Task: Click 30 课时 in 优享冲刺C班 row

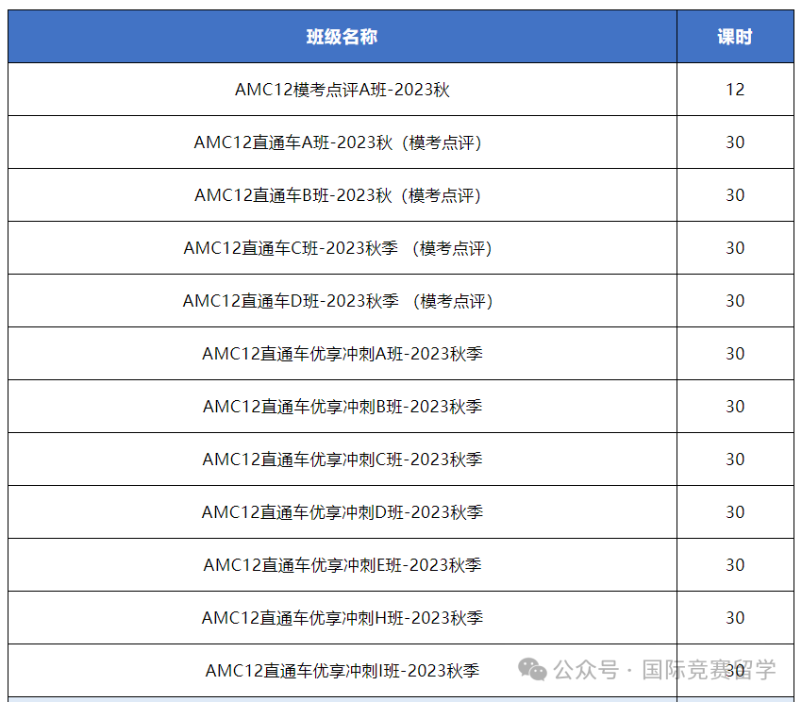Action: [735, 460]
